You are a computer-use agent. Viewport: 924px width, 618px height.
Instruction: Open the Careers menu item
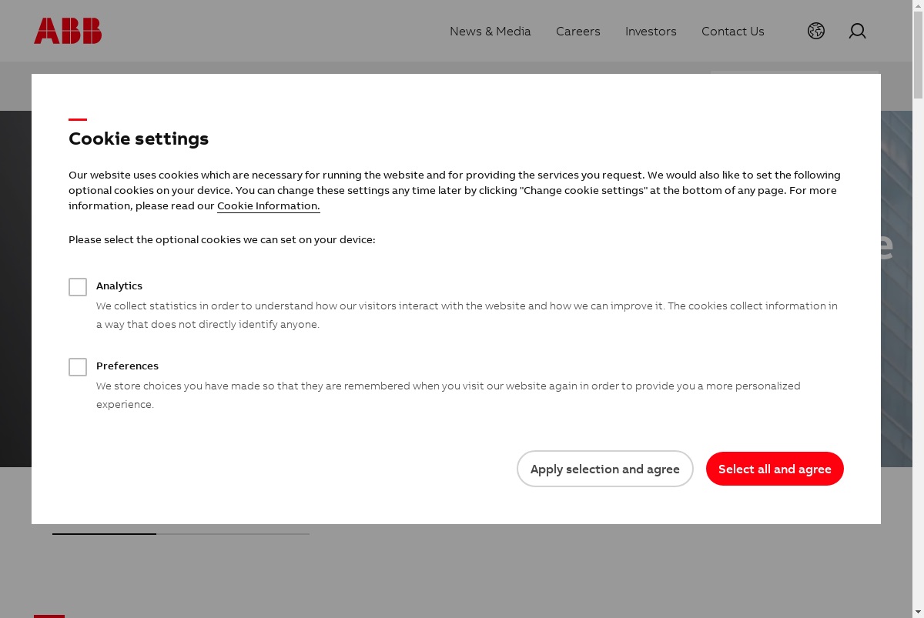(x=578, y=32)
